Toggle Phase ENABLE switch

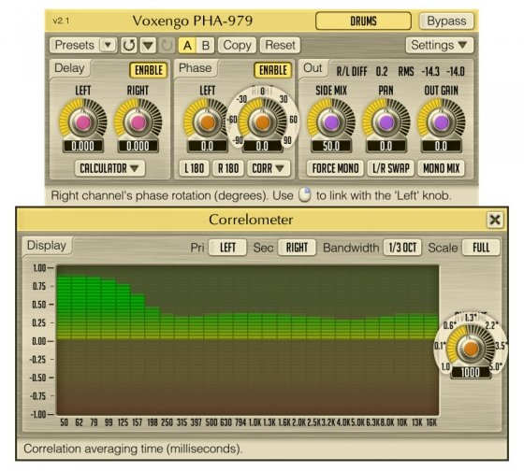click(x=273, y=70)
